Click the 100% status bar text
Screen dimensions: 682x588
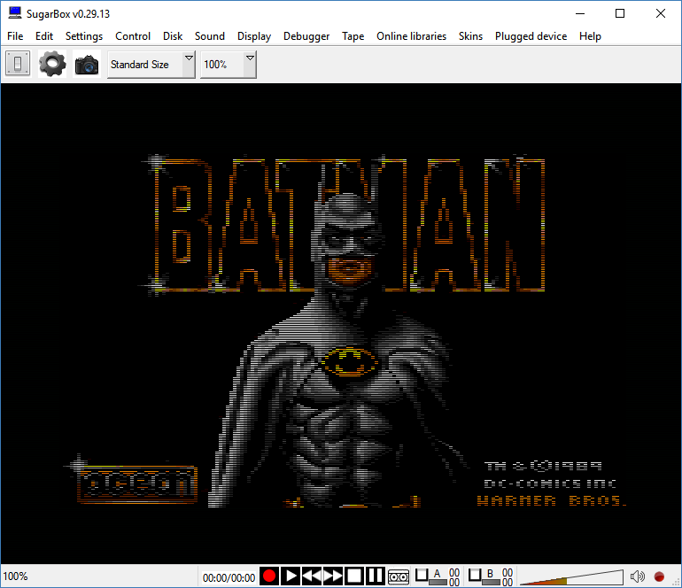coord(15,576)
